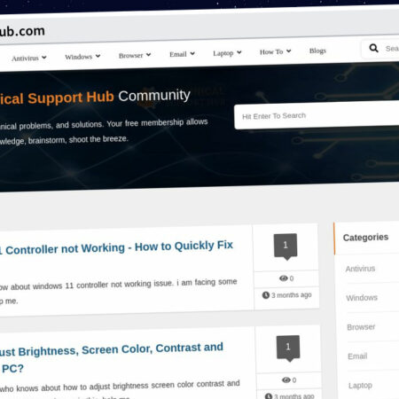Select Windows in the Categories sidebar
Viewport: 399px width, 399px height.
(362, 298)
